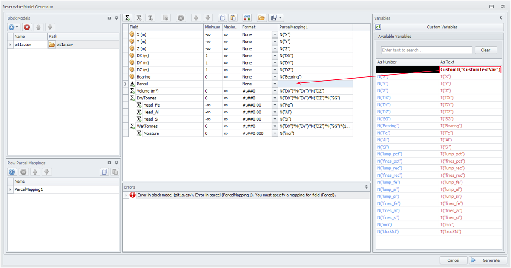Expand the error message row
The width and height of the screenshot is (511, 268).
point(126,195)
